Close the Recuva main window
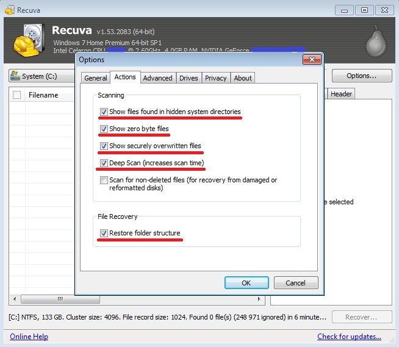The height and width of the screenshot is (347, 399). point(384,10)
